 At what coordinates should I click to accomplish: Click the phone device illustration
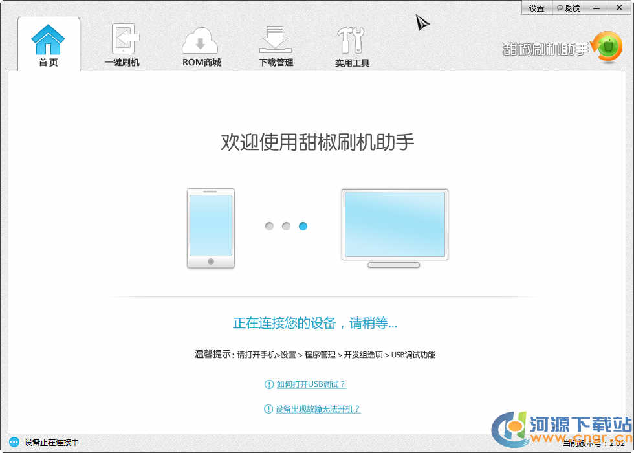tap(211, 228)
